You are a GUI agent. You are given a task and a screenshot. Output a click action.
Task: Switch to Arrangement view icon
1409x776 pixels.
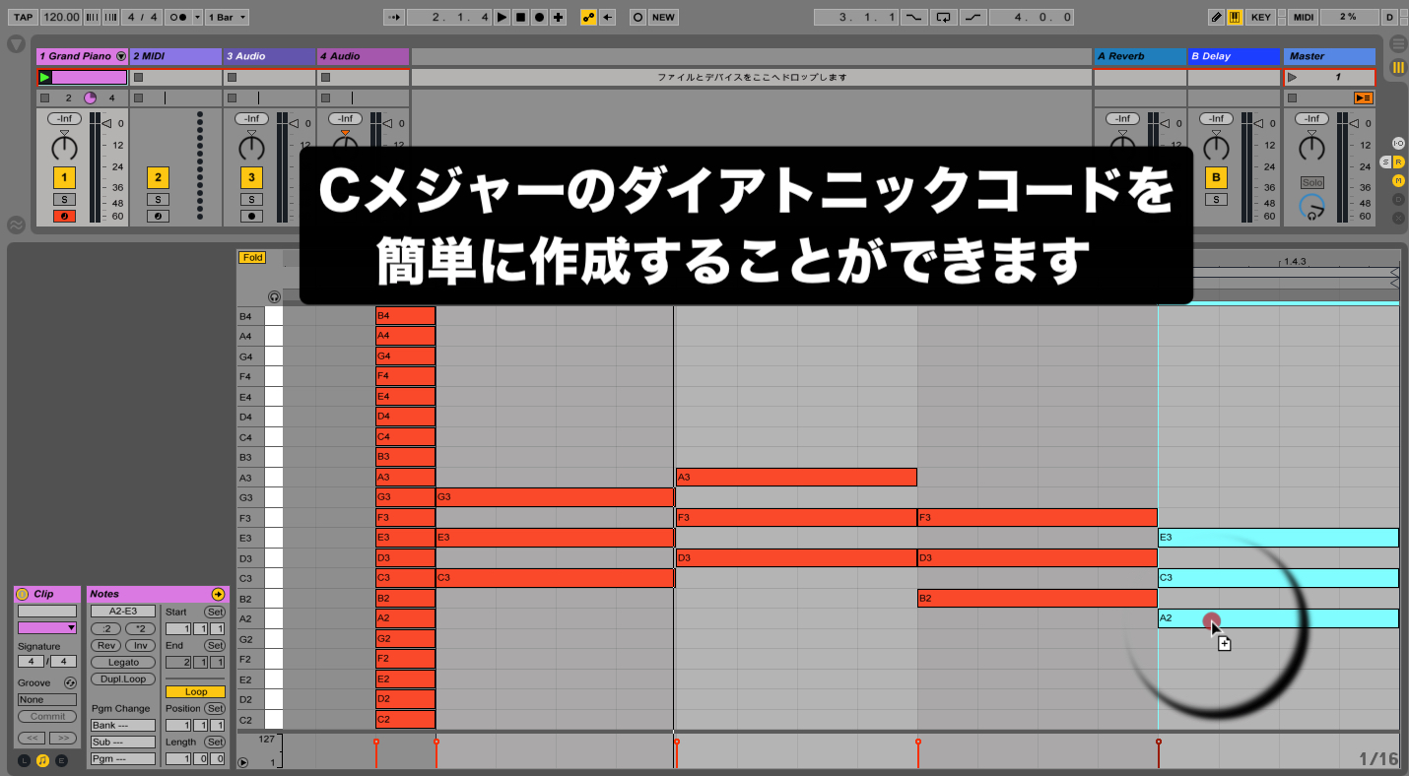click(x=1398, y=44)
